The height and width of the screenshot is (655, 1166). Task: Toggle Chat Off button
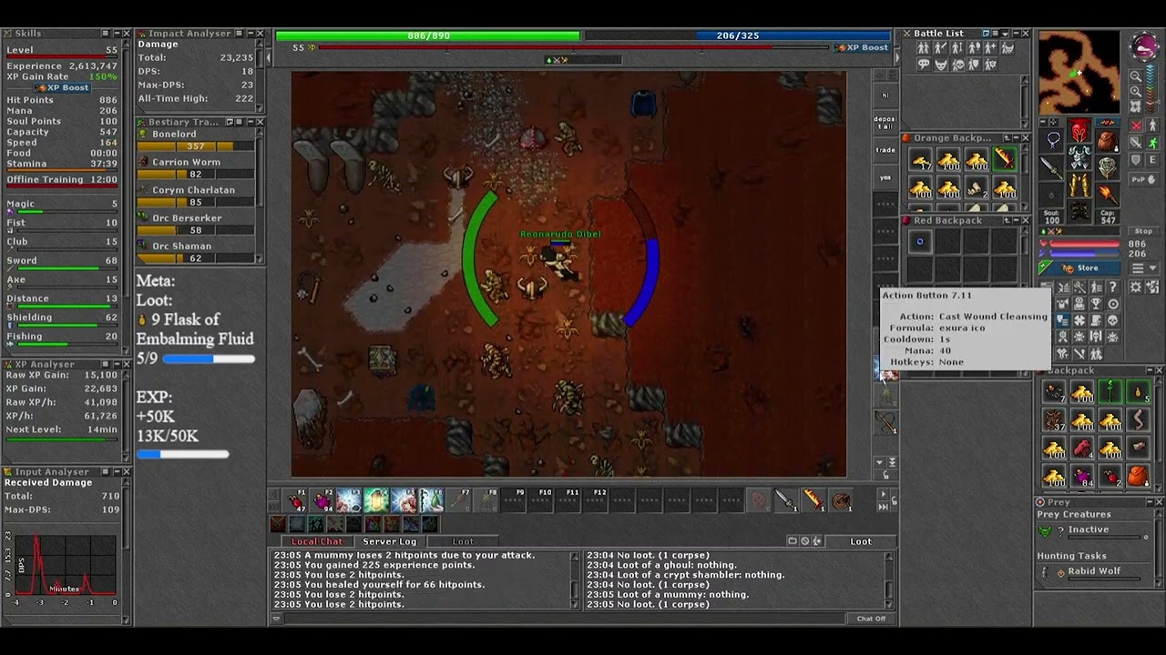click(x=871, y=619)
